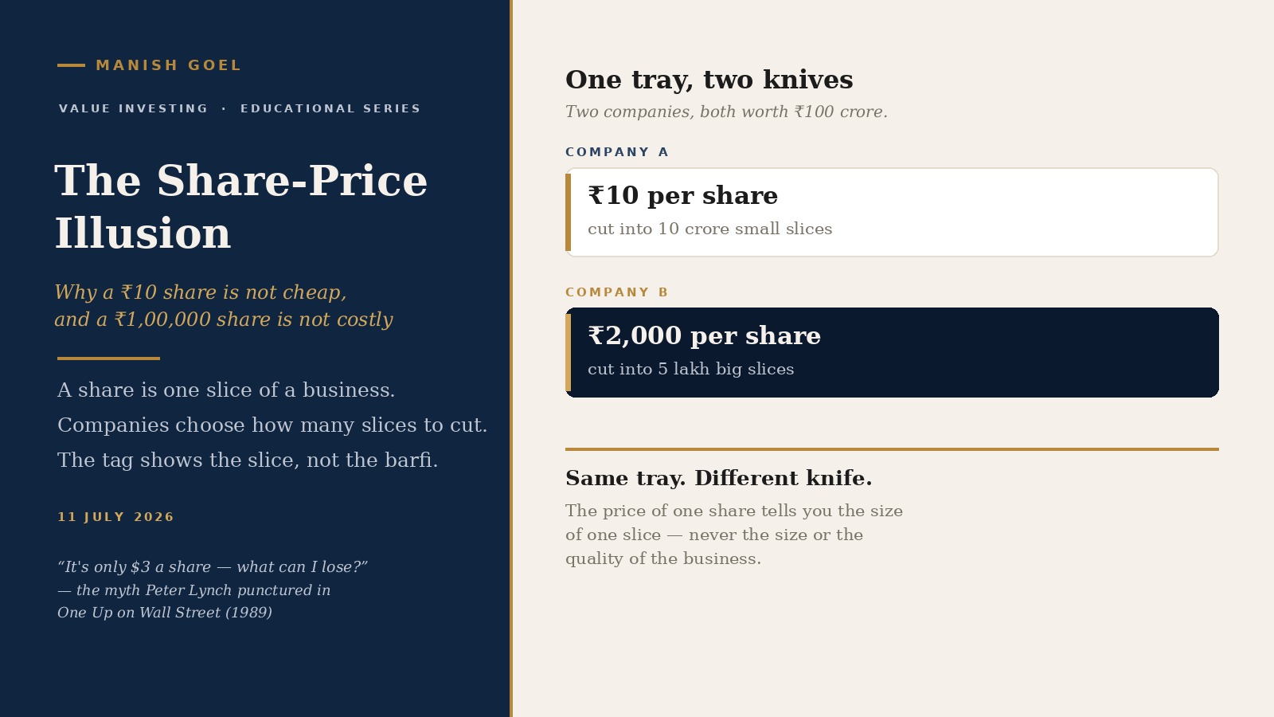Select the ₹2,000 per share dark card
The width and height of the screenshot is (1274, 717).
[892, 352]
